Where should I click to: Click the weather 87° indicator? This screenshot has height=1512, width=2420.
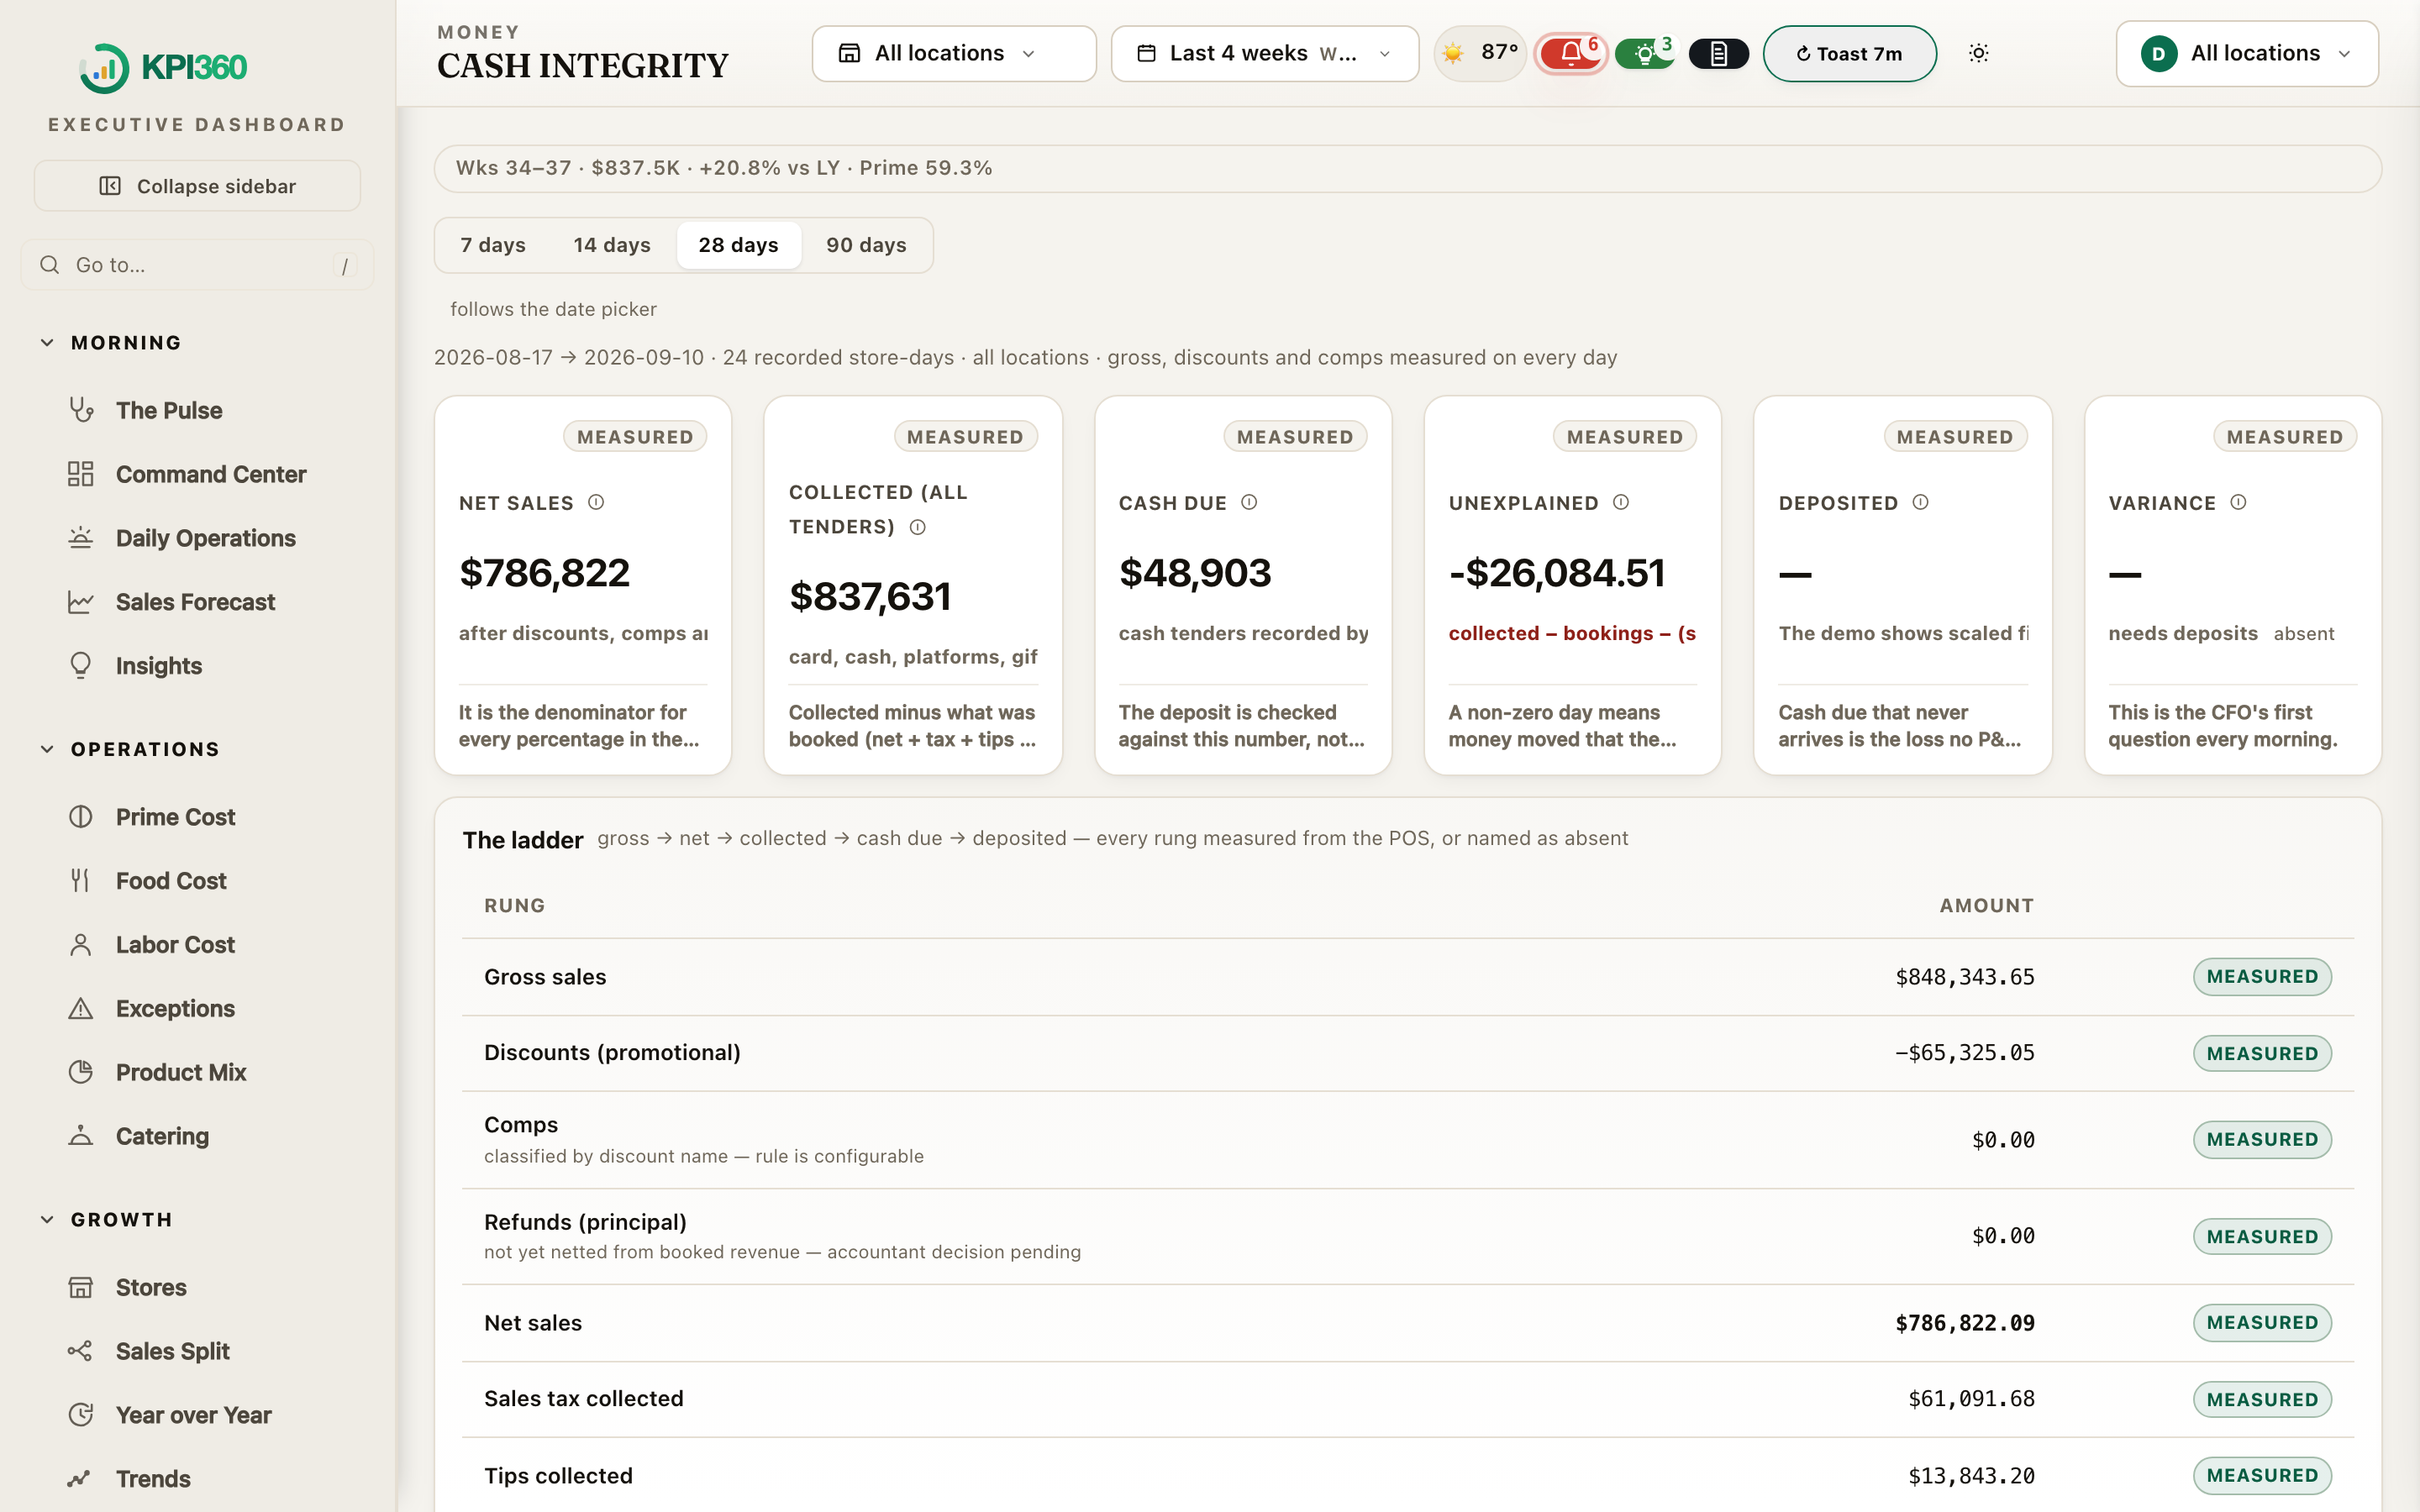point(1479,53)
